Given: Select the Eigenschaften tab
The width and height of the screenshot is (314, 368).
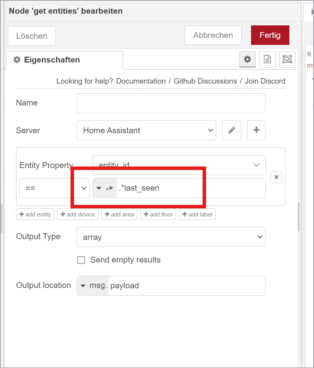Looking at the screenshot, I should (65, 60).
